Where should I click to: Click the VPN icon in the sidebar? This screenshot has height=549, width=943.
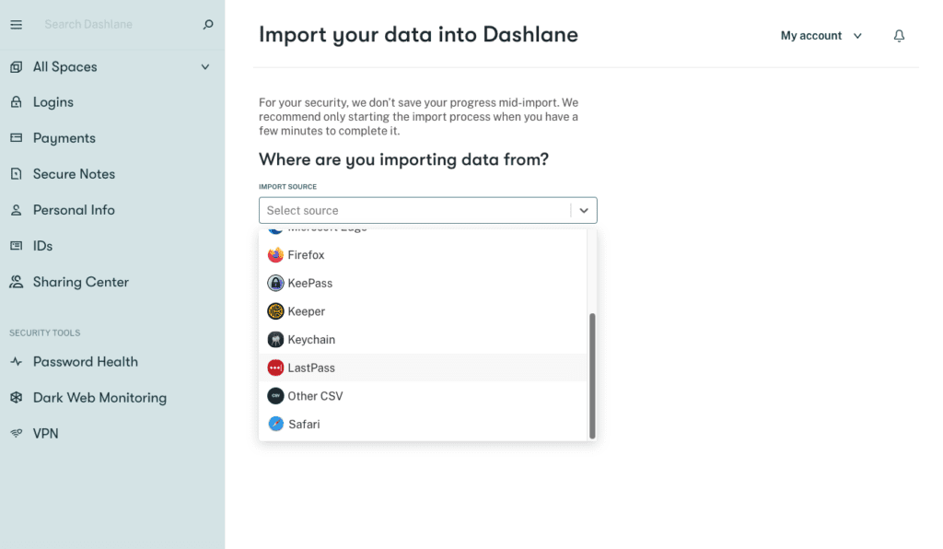(x=17, y=433)
